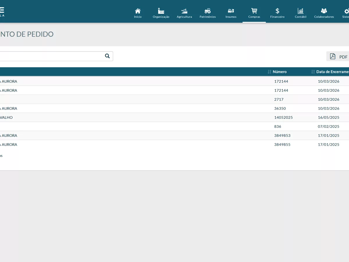
Task: Export the list using the PDF button
Action: point(338,56)
